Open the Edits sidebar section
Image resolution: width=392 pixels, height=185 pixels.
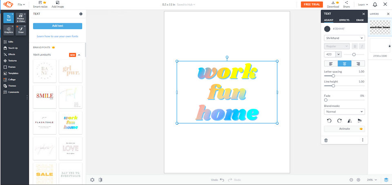coord(9,42)
